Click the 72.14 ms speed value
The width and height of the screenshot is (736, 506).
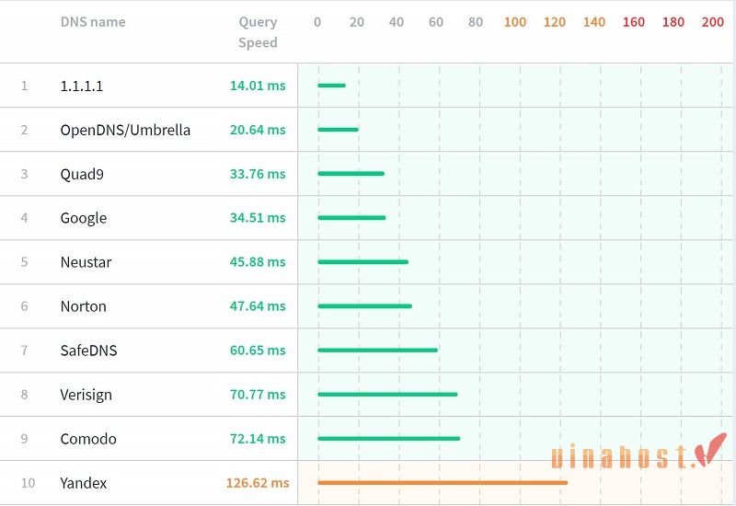point(258,439)
